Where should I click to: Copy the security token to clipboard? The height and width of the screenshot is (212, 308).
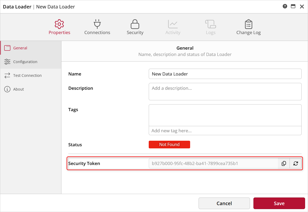pyautogui.click(x=284, y=163)
